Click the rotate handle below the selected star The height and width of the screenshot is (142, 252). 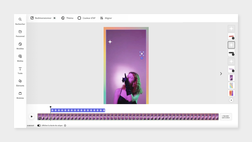click(142, 58)
